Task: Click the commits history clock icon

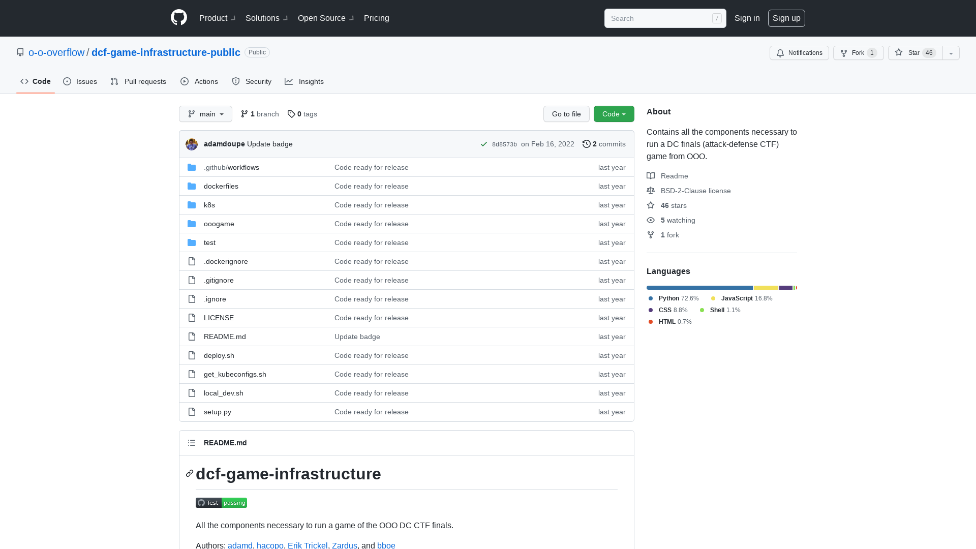Action: click(586, 144)
